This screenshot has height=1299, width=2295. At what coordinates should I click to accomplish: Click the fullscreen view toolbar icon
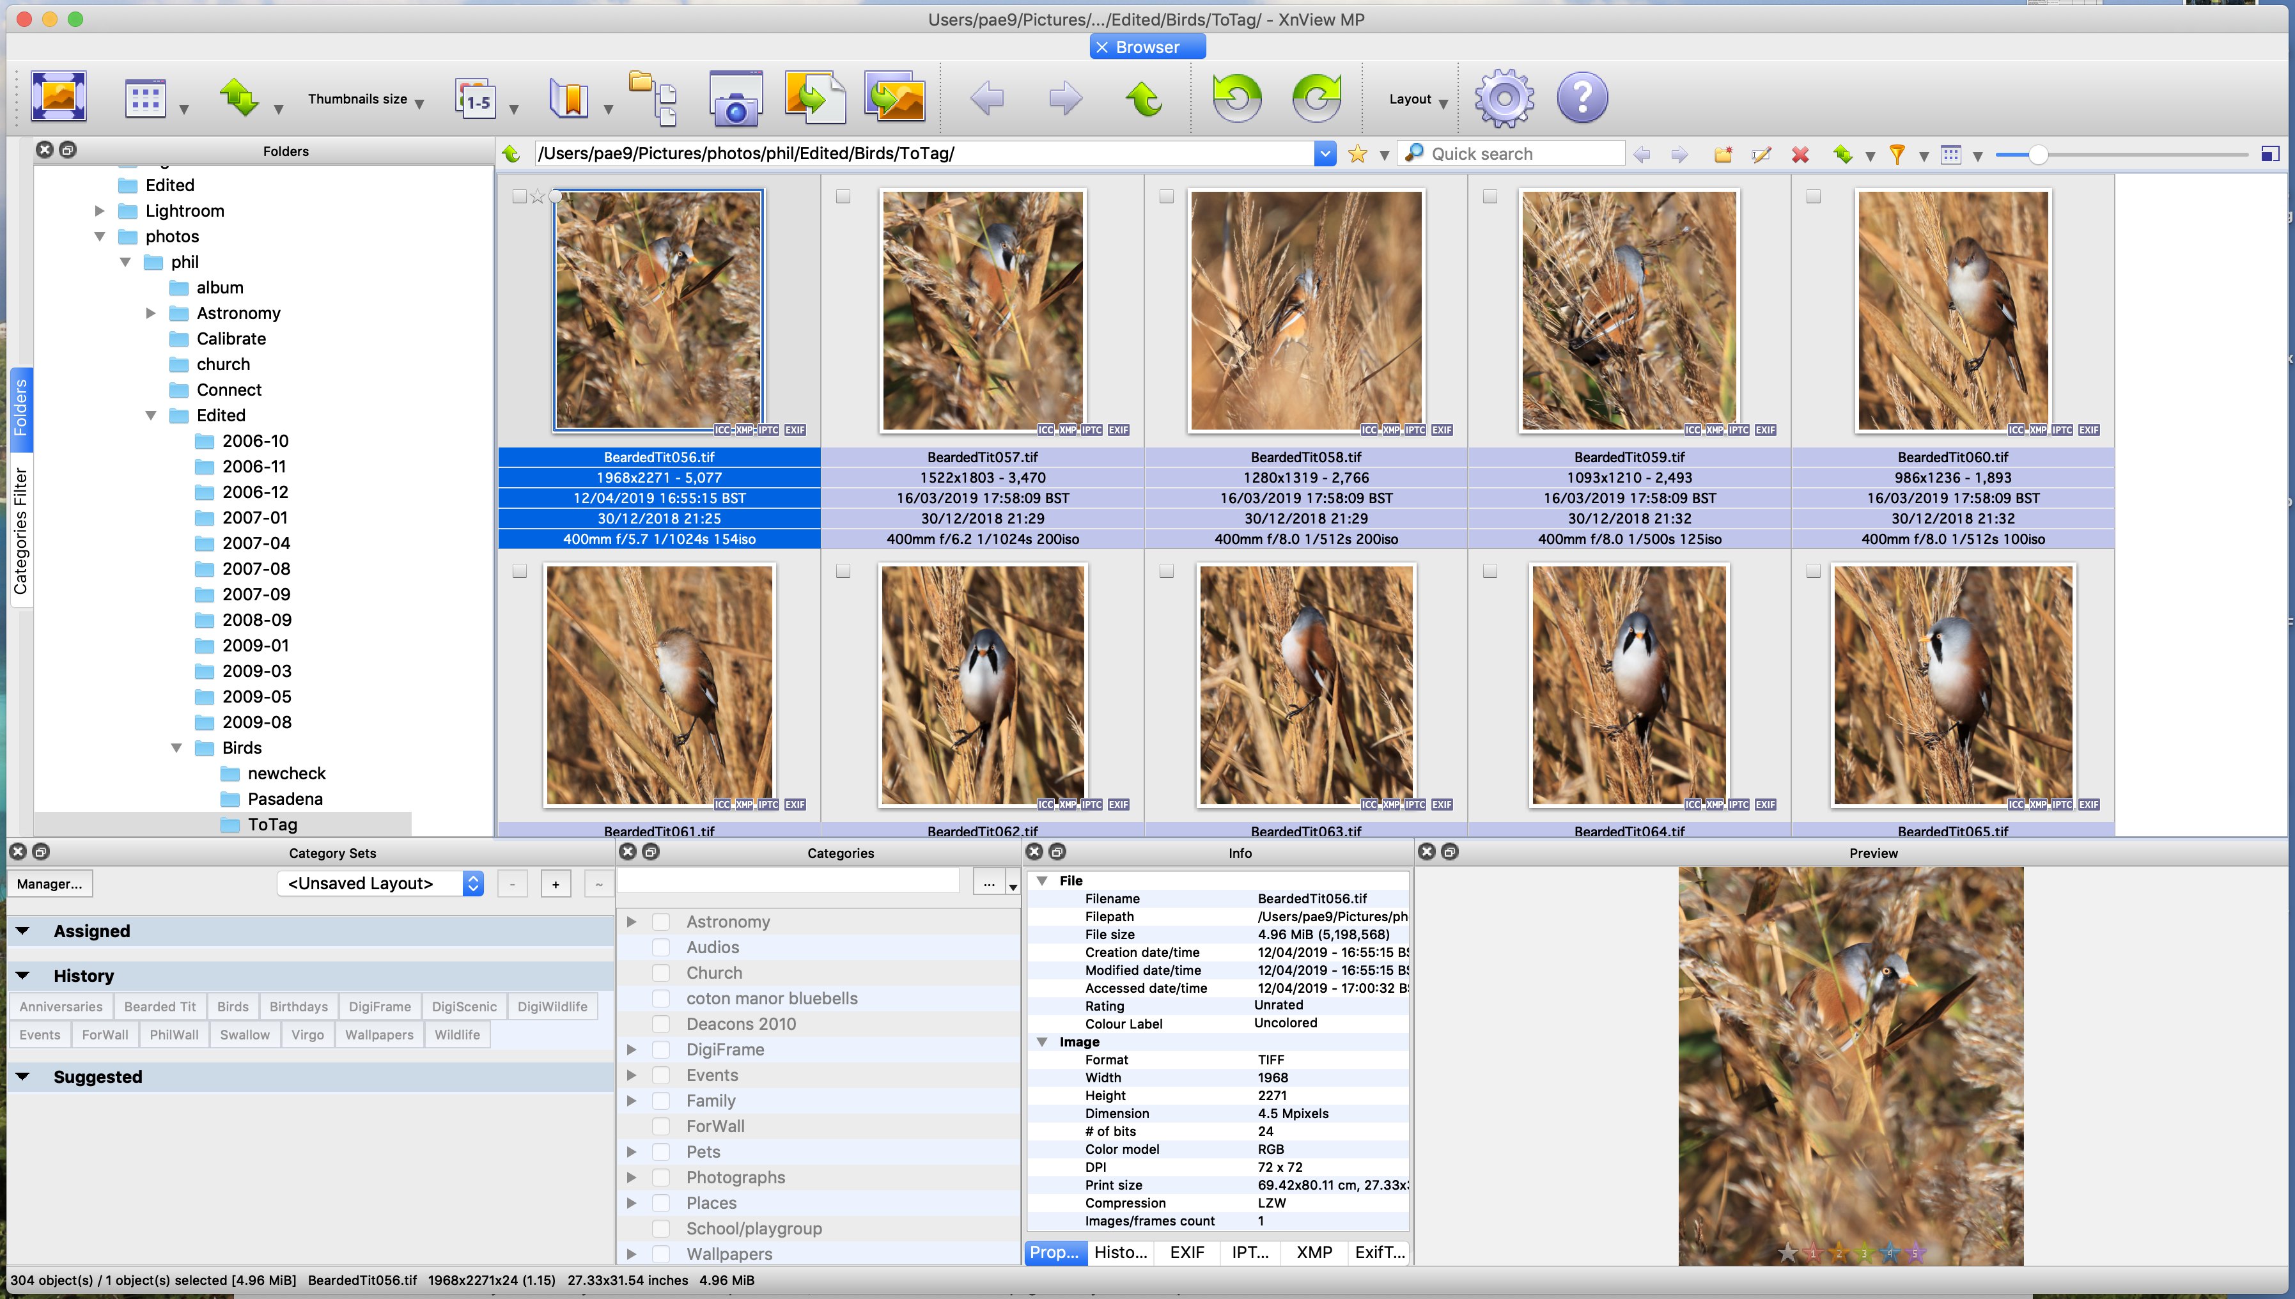click(59, 97)
